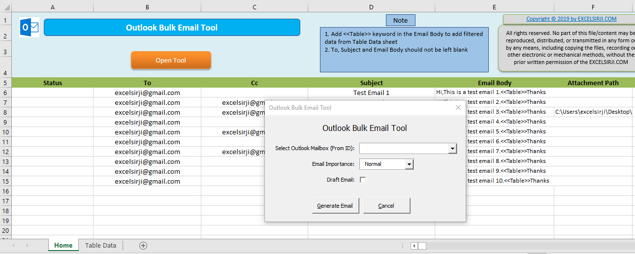This screenshot has width=635, height=254.
Task: Click the horizontal scrollbar left arrow
Action: 414,246
